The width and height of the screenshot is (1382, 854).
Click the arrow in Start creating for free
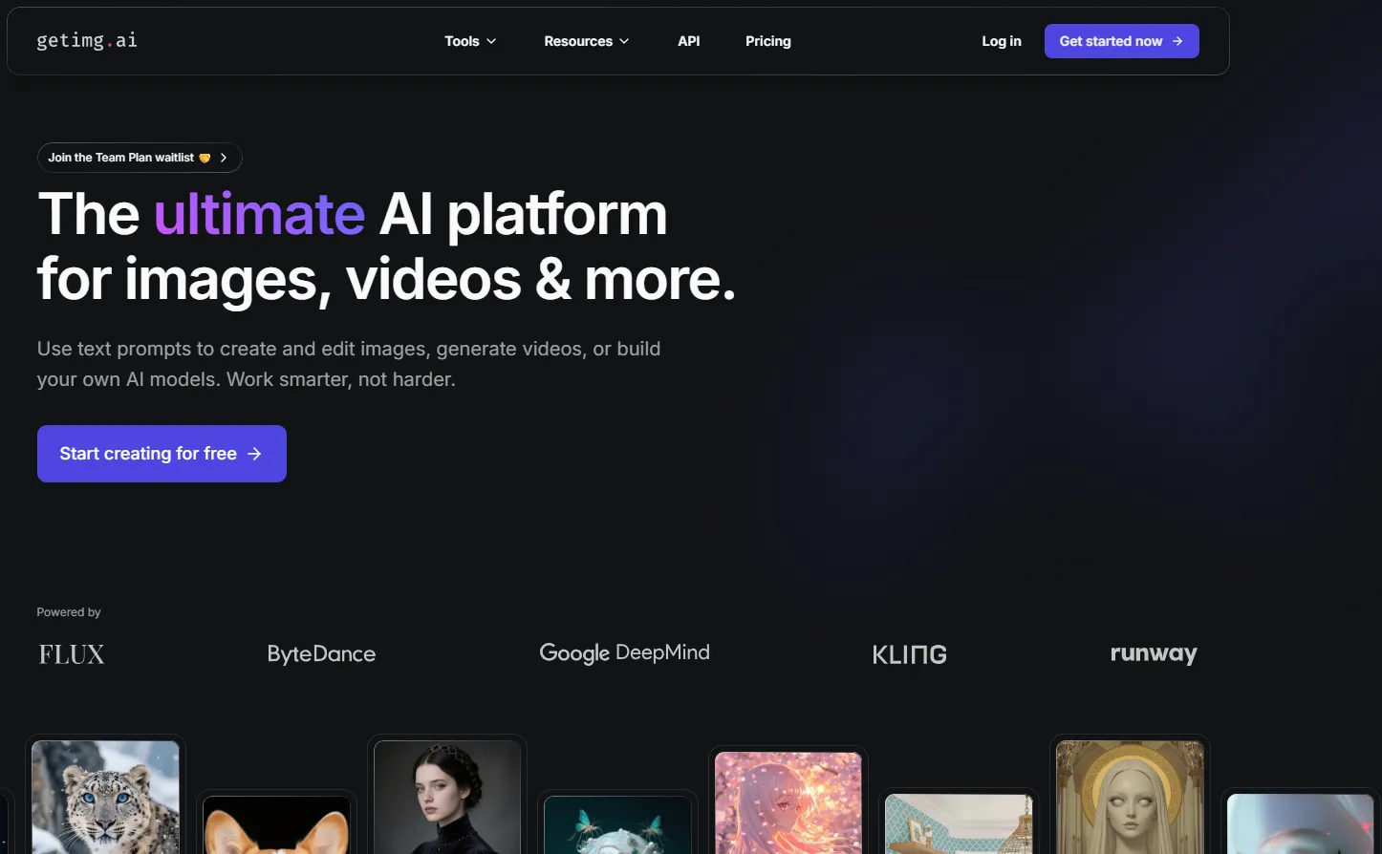click(x=254, y=454)
